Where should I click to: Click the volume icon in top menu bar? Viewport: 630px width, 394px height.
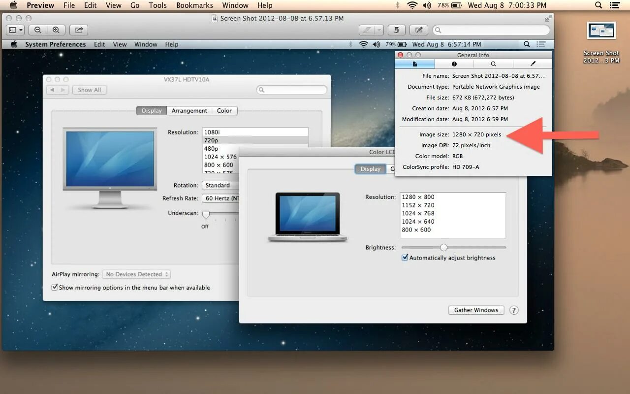(427, 5)
